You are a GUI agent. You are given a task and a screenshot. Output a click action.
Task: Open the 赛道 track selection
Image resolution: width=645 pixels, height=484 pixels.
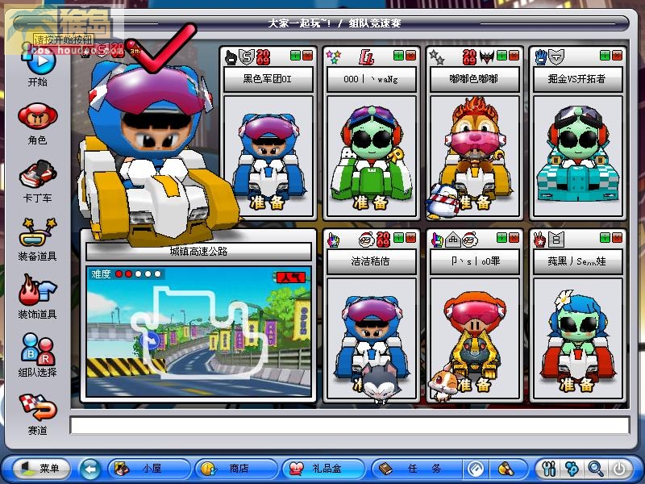pyautogui.click(x=37, y=414)
